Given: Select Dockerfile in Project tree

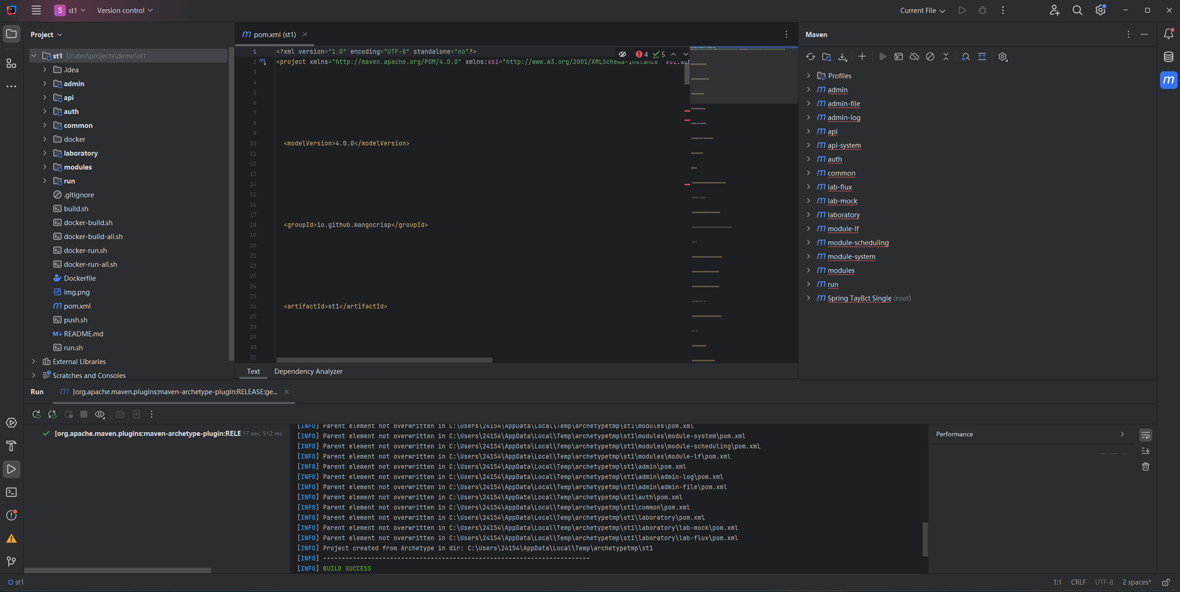Looking at the screenshot, I should click(x=80, y=278).
